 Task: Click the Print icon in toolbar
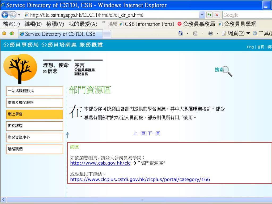coord(211,33)
